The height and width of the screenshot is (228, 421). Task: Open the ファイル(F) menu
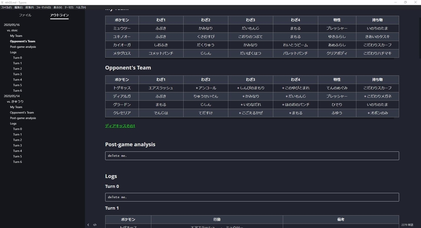(x=6, y=7)
